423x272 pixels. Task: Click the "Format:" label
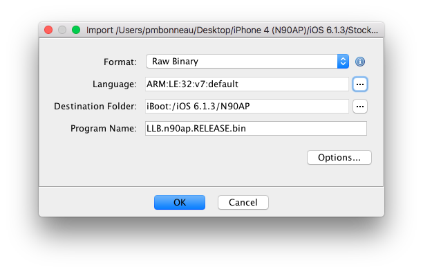[120, 62]
